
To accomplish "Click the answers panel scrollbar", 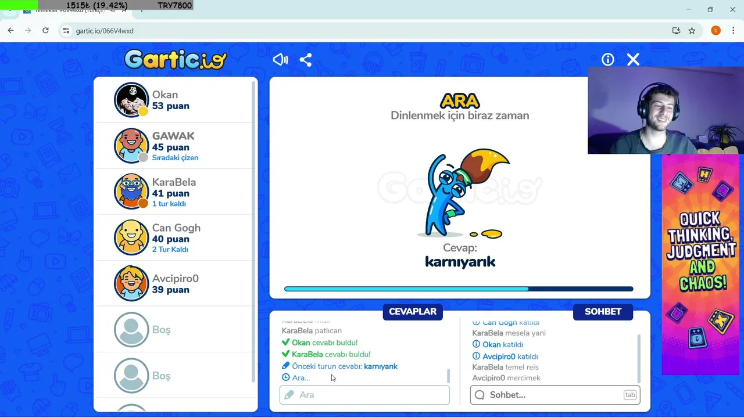I will point(448,376).
